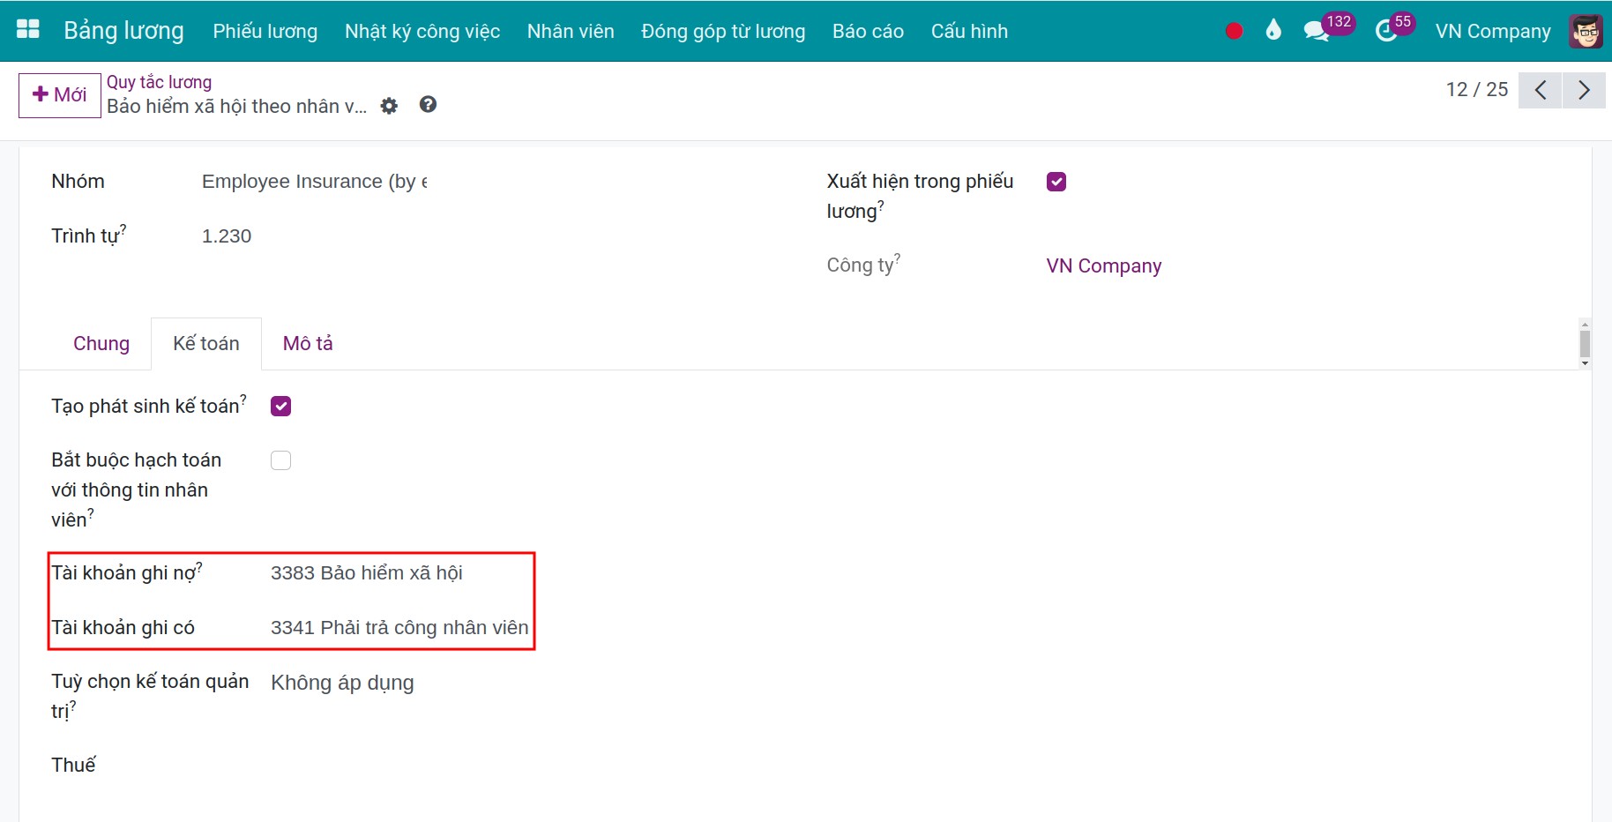This screenshot has width=1612, height=822.
Task: Click the red recording indicator icon
Action: [x=1234, y=31]
